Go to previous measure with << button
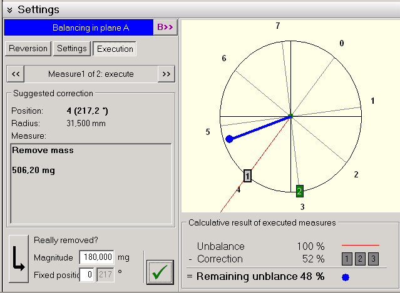The width and height of the screenshot is (400, 293). [16, 74]
